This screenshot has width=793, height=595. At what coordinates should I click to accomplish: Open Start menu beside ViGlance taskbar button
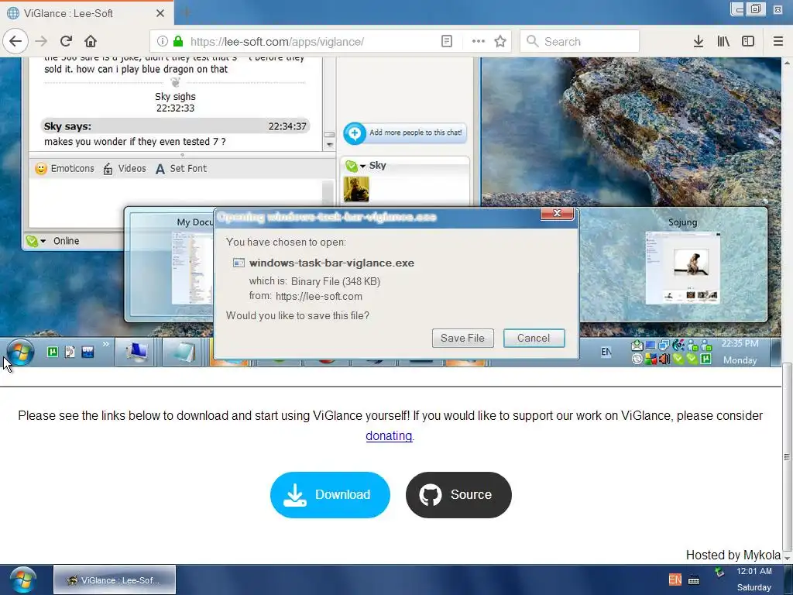(23, 580)
